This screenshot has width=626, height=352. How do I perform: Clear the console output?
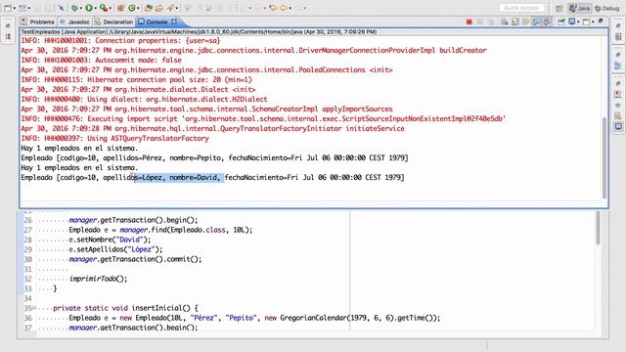pyautogui.click(x=505, y=22)
